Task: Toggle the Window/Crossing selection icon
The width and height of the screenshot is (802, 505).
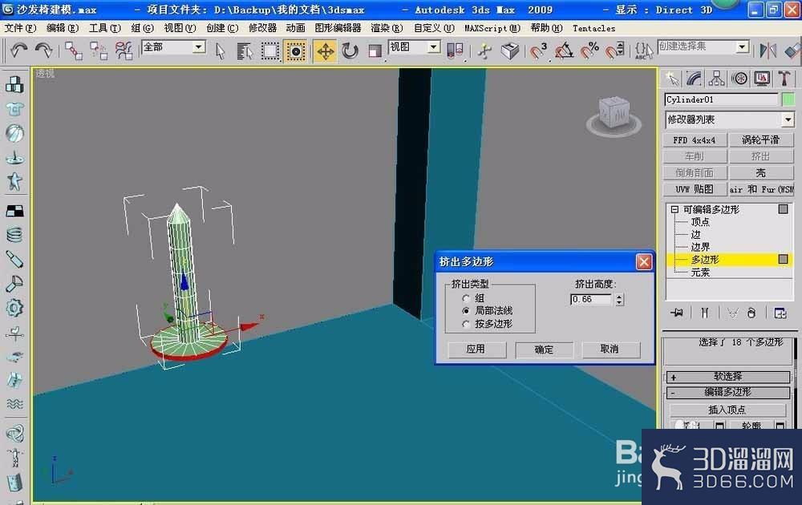Action: 295,51
